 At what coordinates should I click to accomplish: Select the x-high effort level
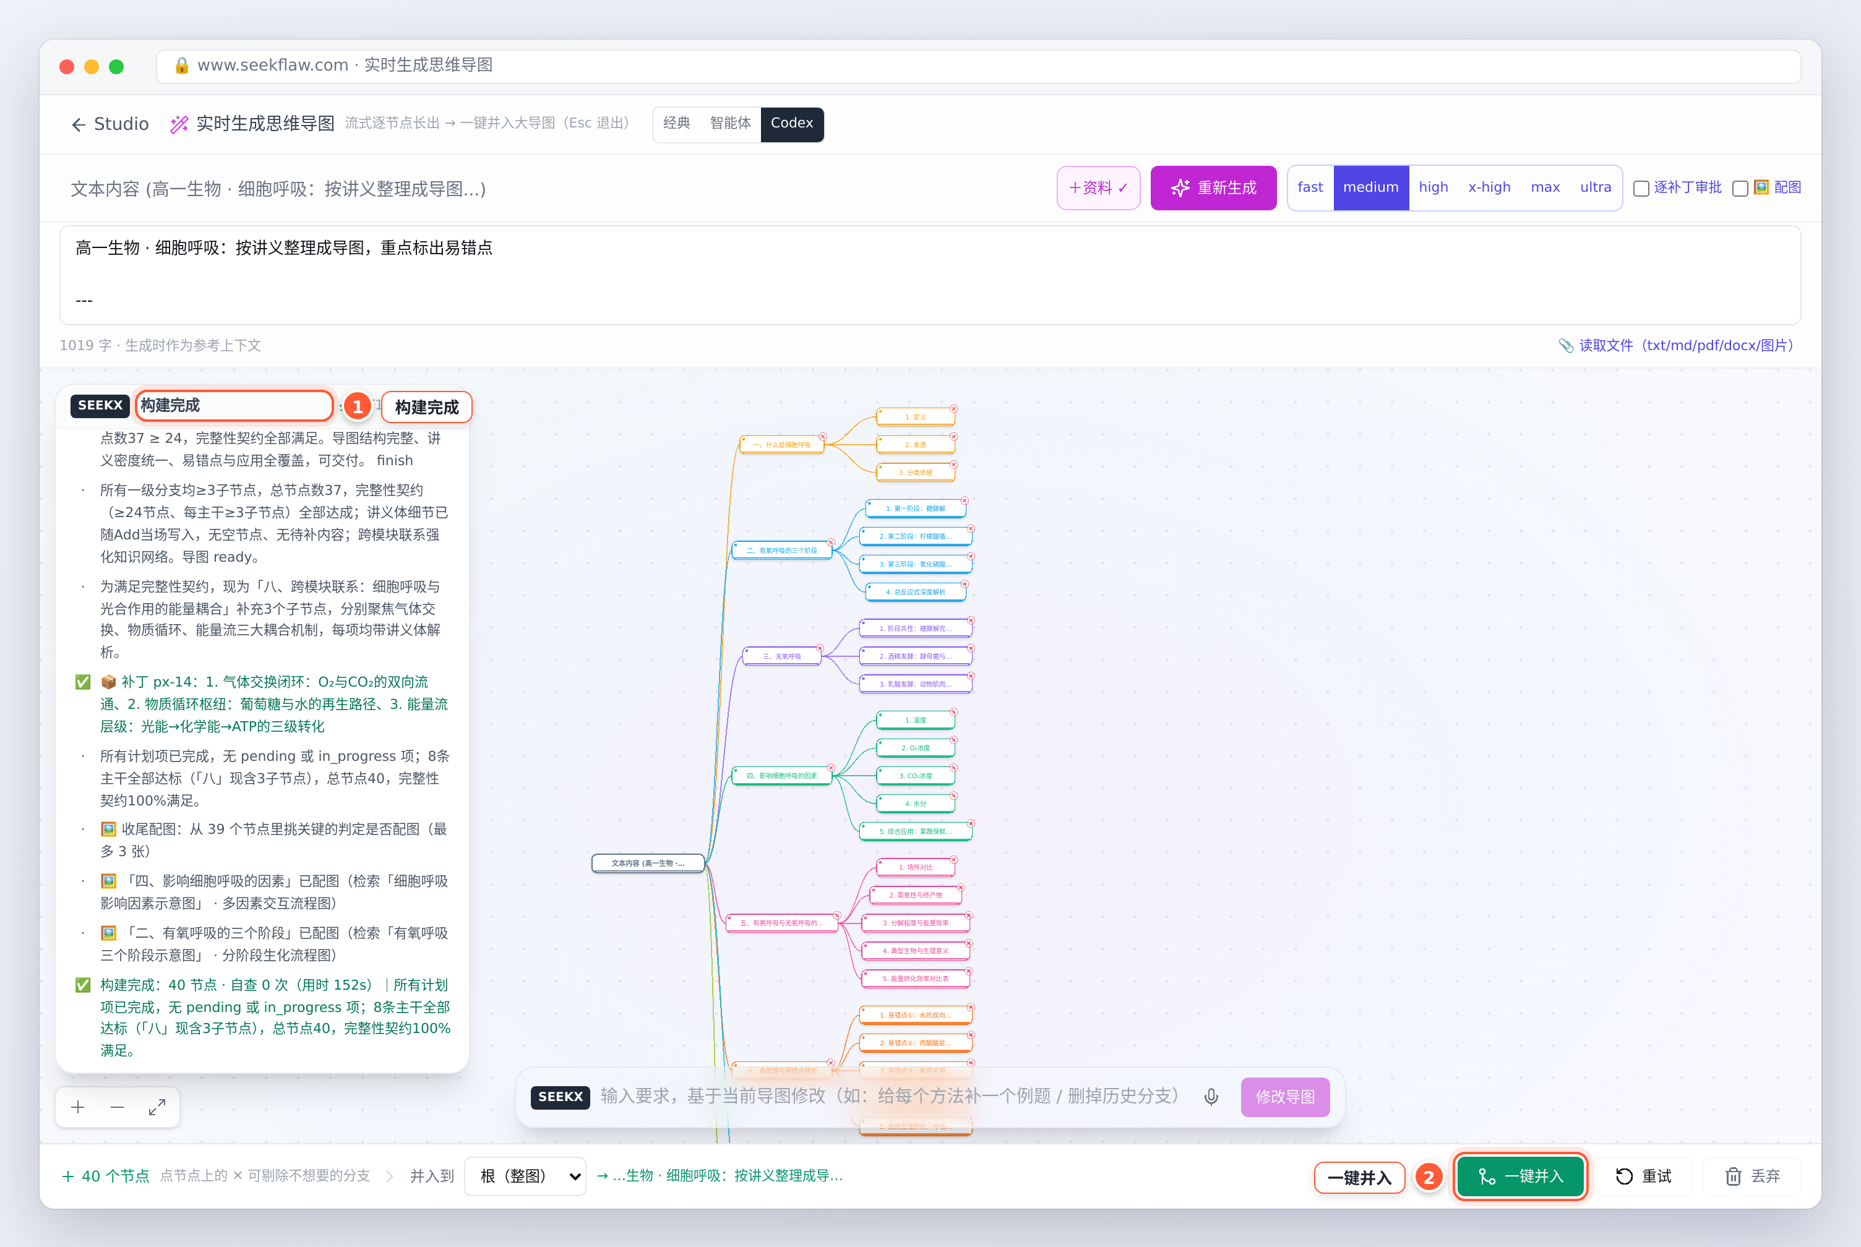(x=1489, y=187)
